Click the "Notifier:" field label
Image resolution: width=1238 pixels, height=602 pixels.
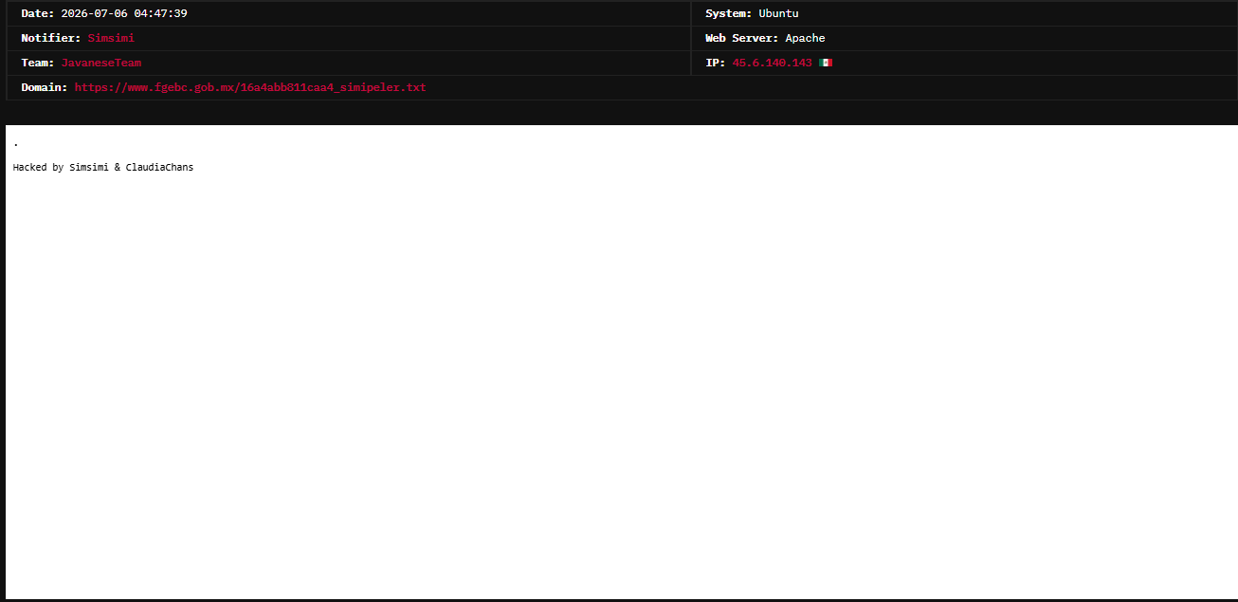click(x=51, y=38)
